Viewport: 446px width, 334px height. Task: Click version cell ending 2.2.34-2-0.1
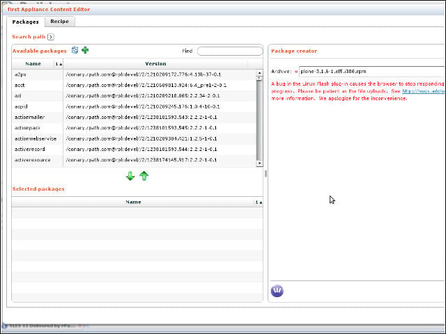pos(143,96)
